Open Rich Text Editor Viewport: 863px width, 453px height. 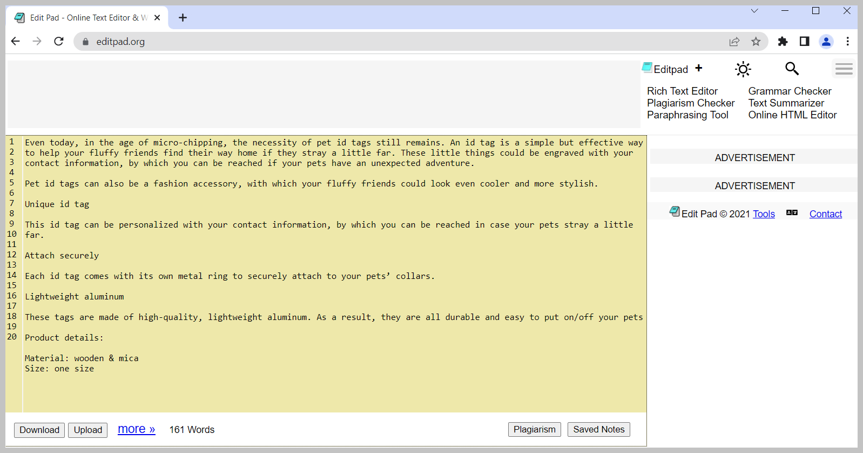pos(682,91)
